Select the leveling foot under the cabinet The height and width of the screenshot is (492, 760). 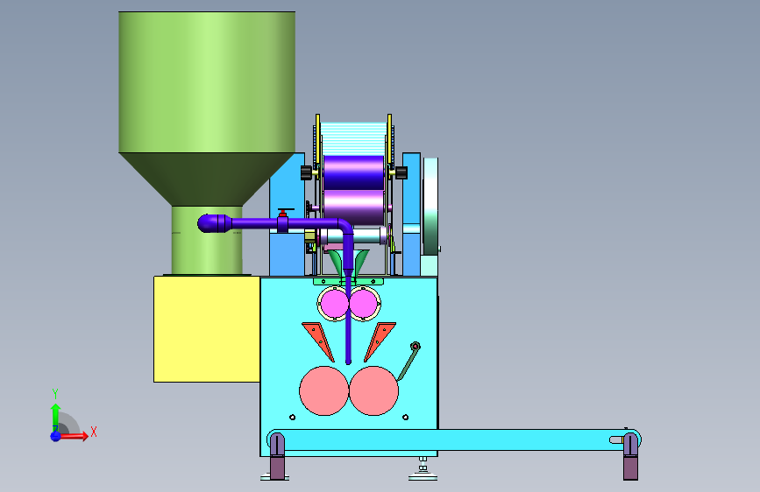(x=423, y=469)
